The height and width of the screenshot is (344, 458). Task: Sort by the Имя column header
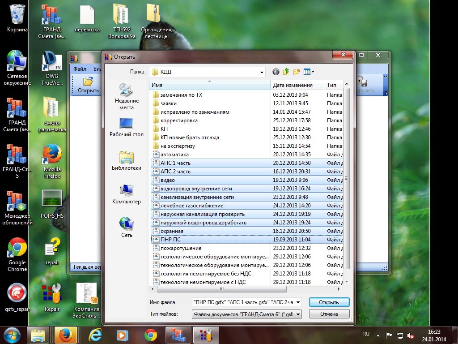[210, 85]
